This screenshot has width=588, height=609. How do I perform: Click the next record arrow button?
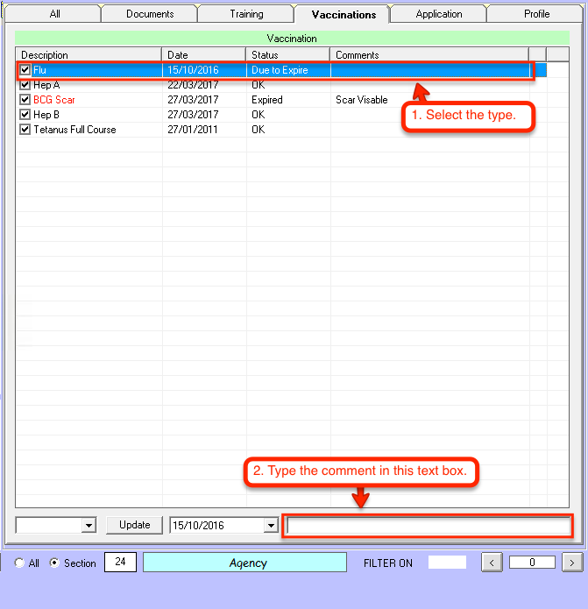pos(571,563)
